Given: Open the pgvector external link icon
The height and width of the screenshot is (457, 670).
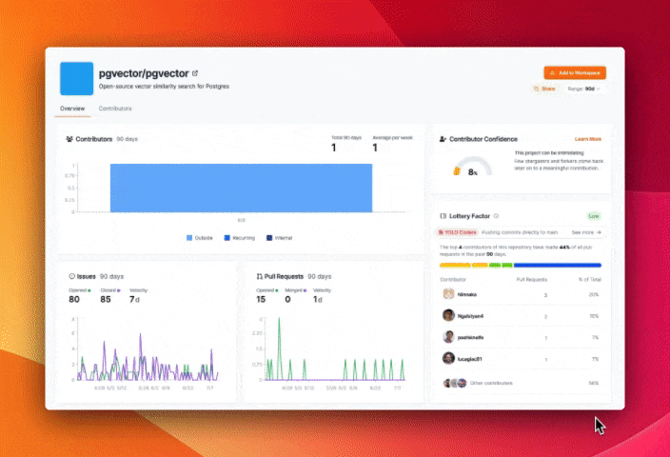Looking at the screenshot, I should 195,73.
